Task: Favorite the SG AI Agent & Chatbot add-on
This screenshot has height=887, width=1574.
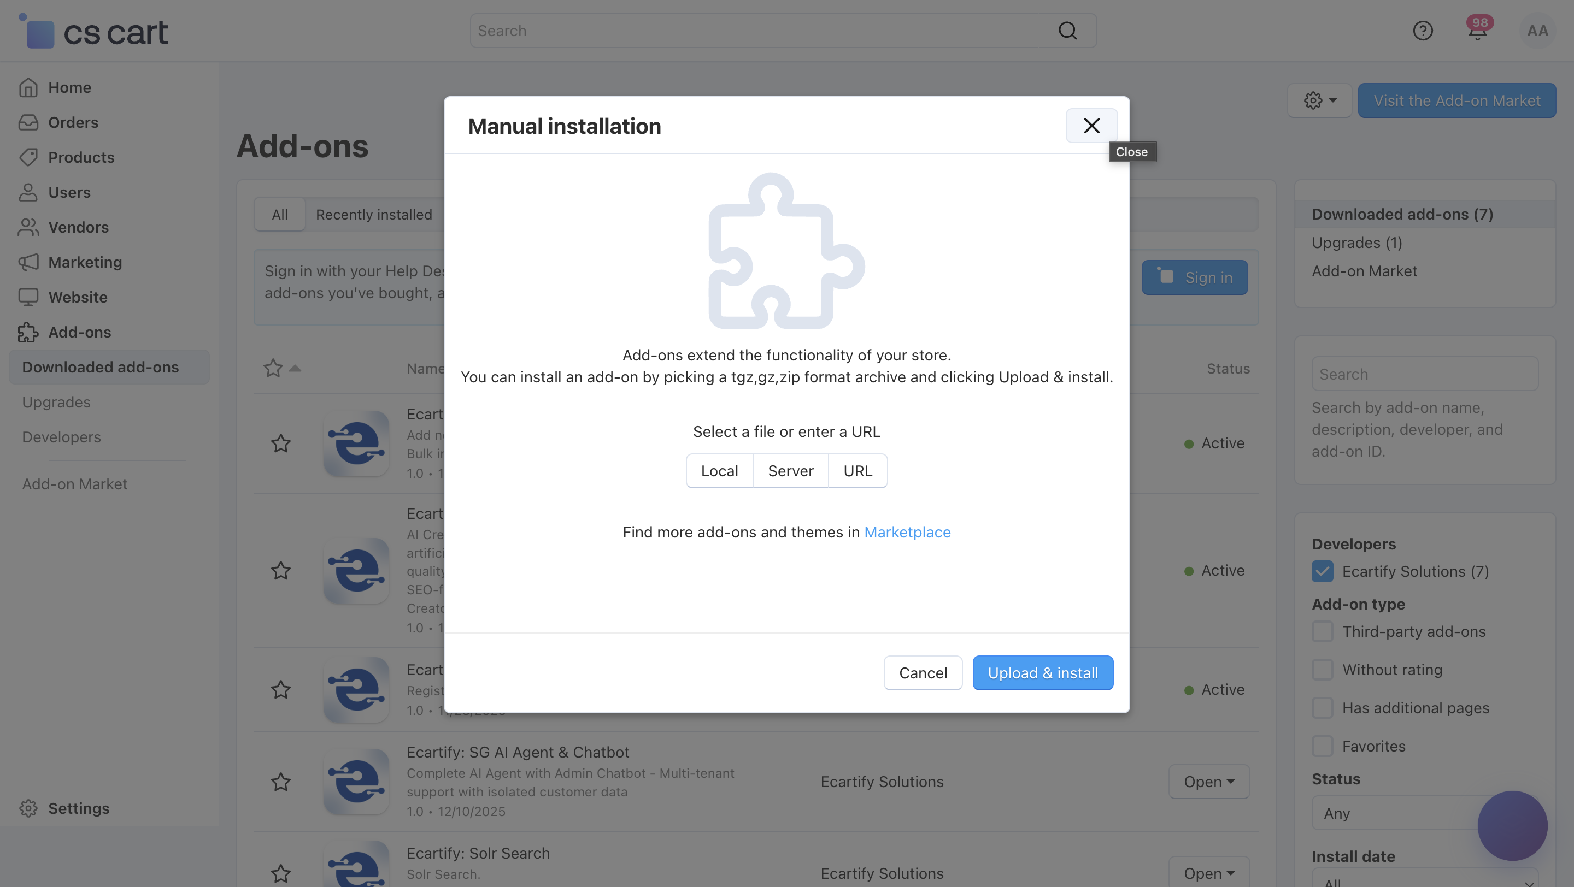Action: click(281, 782)
